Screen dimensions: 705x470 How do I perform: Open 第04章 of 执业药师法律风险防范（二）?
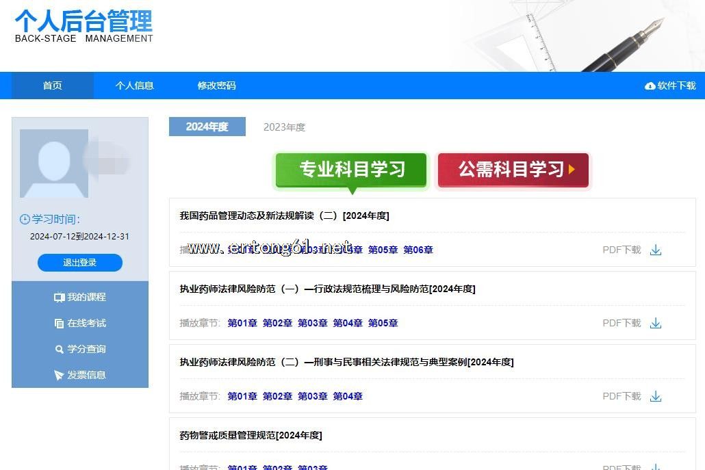pyautogui.click(x=348, y=396)
